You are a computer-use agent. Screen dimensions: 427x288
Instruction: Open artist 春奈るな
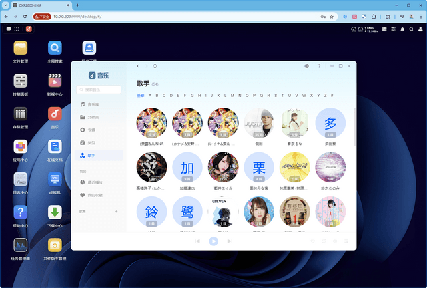294,123
